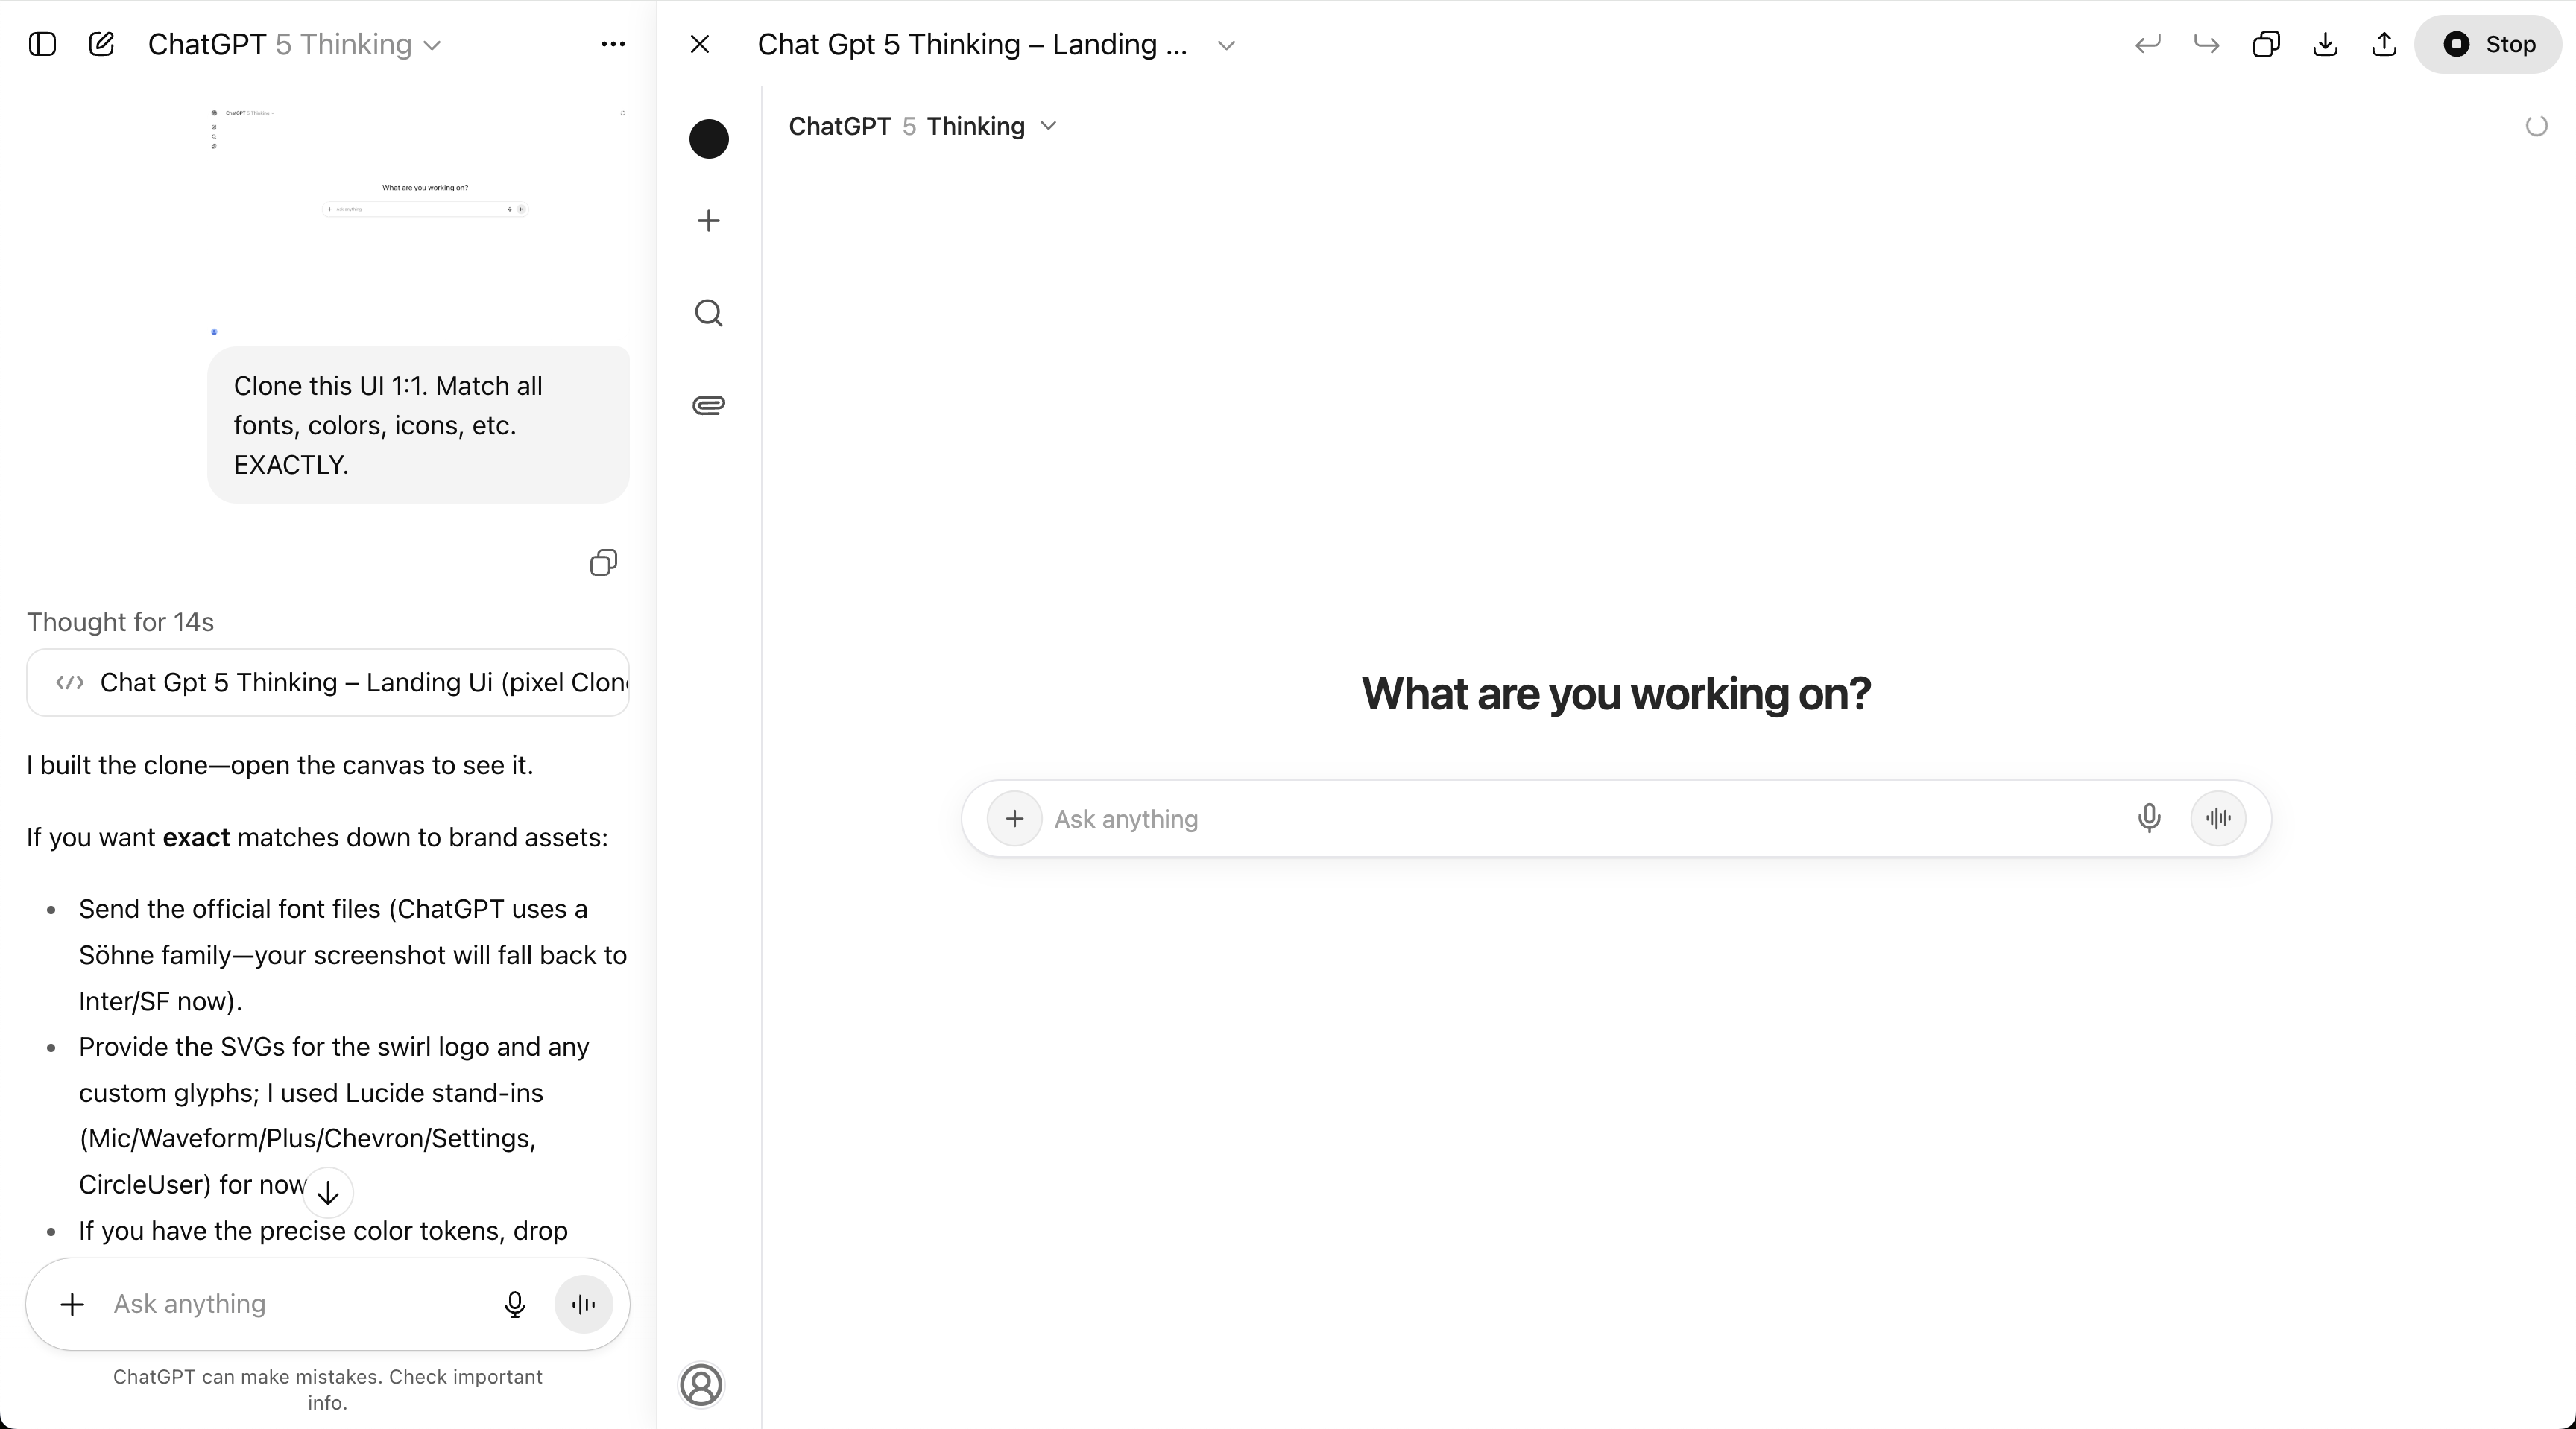Image resolution: width=2576 pixels, height=1429 pixels.
Task: Share the canvas with the upload icon
Action: (2384, 44)
